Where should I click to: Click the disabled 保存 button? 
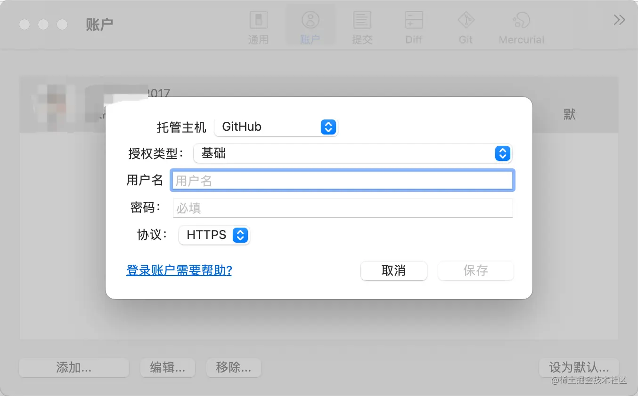(x=475, y=271)
